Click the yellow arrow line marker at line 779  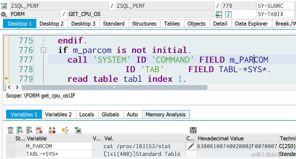(6, 79)
